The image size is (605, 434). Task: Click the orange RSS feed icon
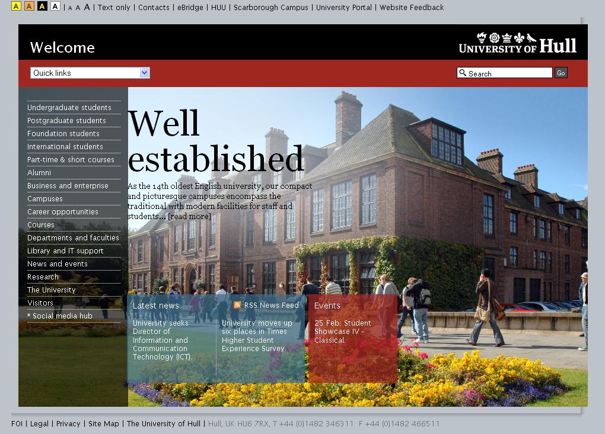237,306
